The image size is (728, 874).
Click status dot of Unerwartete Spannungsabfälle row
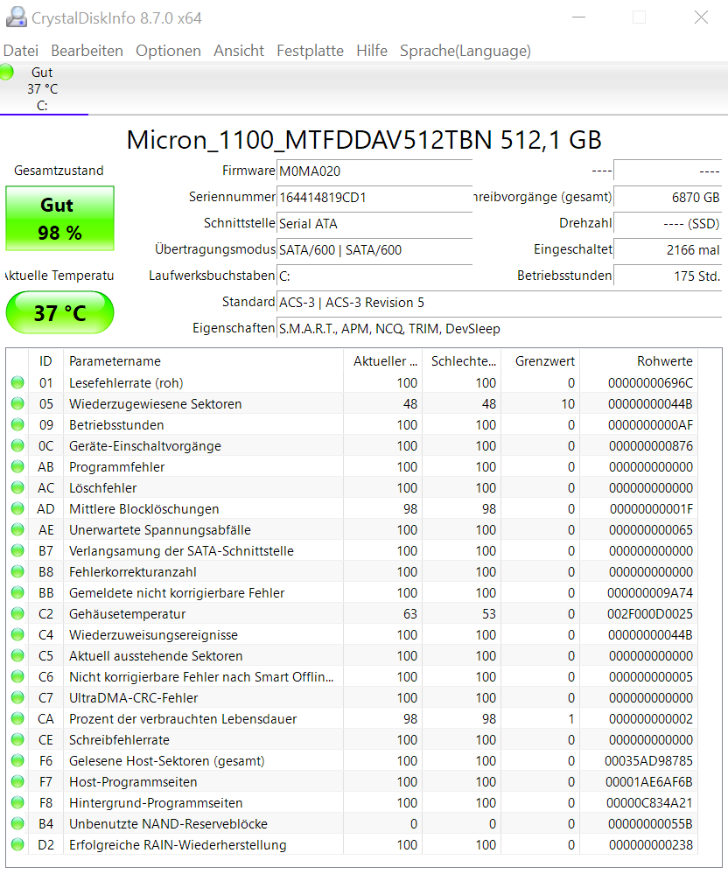(x=17, y=529)
